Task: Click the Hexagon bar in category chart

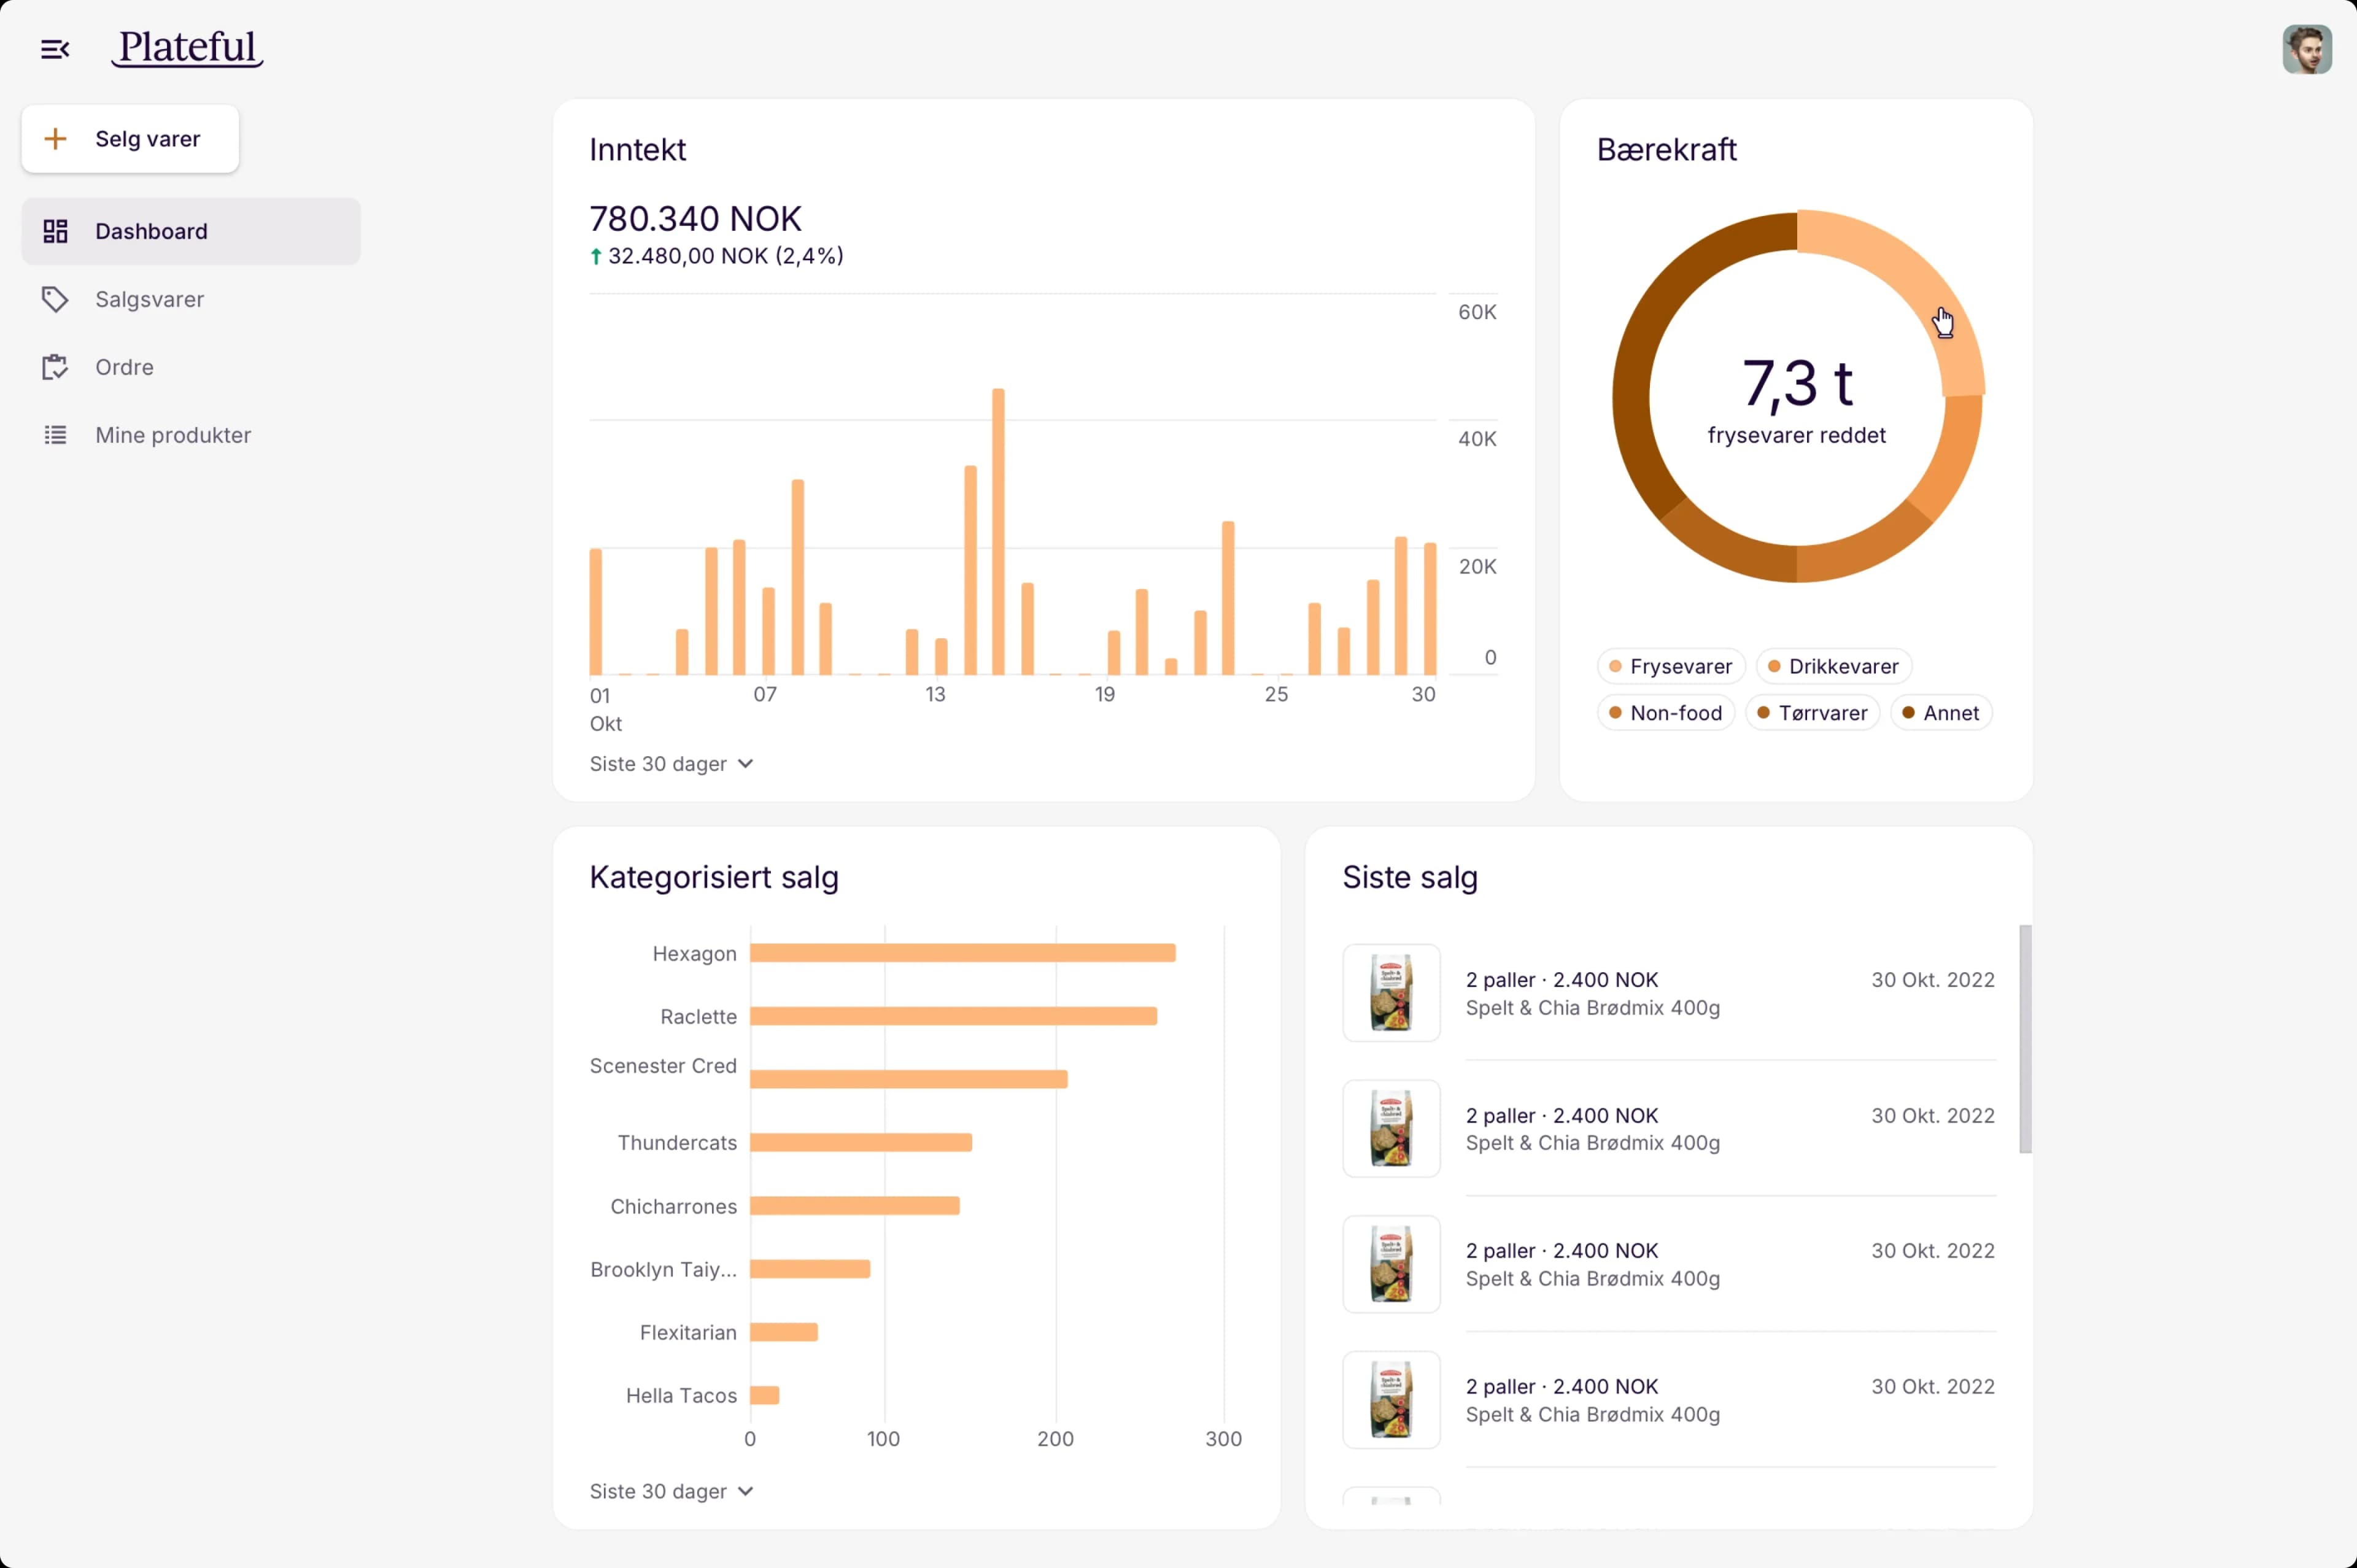Action: [x=963, y=953]
